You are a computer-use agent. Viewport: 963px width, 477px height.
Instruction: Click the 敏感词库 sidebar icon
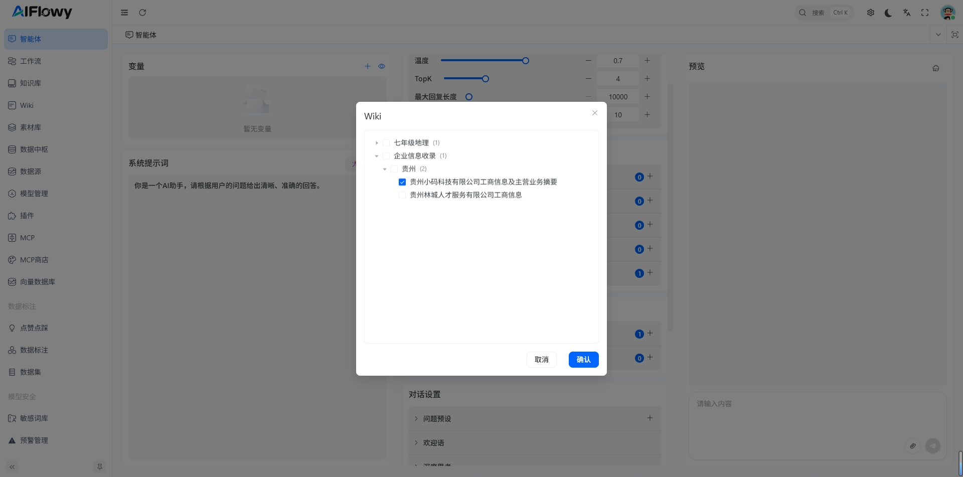[x=12, y=418]
